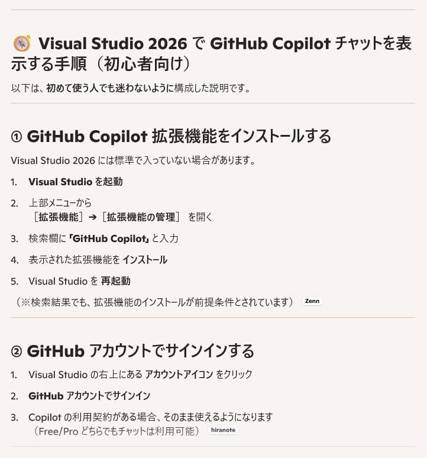Click the bold "拡張機能の管理" text

[141, 217]
